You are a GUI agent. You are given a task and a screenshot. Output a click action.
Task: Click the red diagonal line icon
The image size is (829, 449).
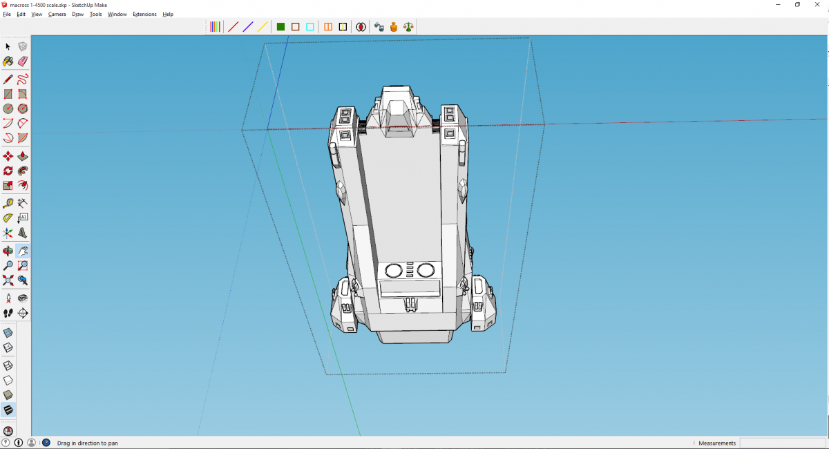click(x=233, y=27)
